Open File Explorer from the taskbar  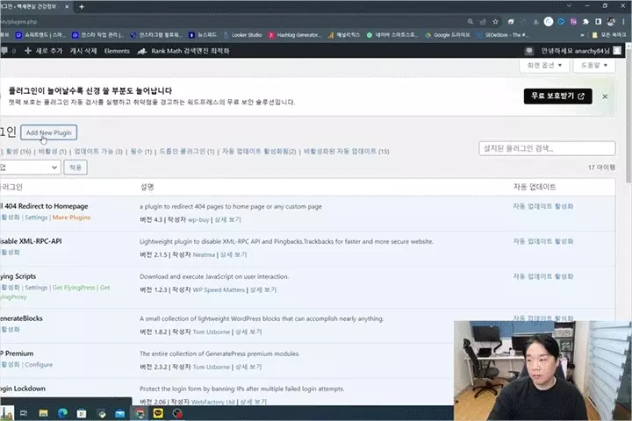click(44, 413)
